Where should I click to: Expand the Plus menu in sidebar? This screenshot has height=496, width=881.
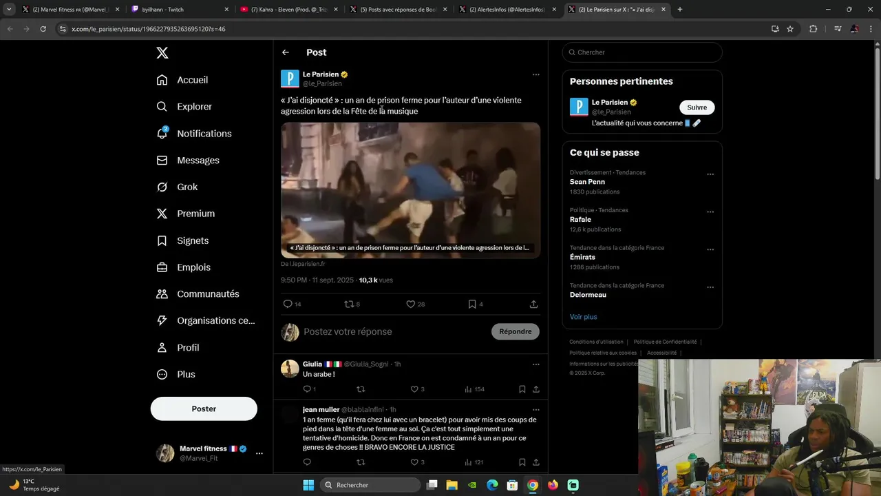pyautogui.click(x=176, y=375)
